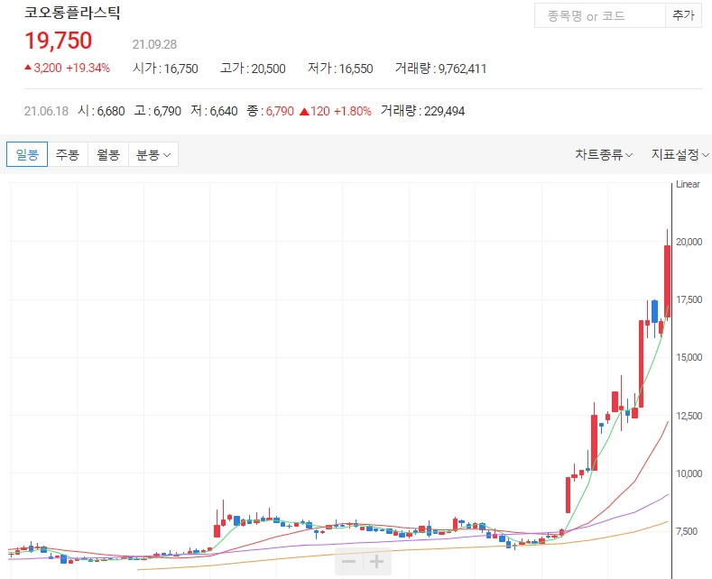
Task: Click the current price 19,750
Action: (58, 41)
